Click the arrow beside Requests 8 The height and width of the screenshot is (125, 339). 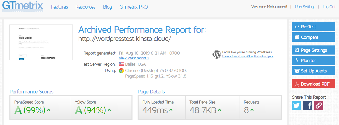252,110
